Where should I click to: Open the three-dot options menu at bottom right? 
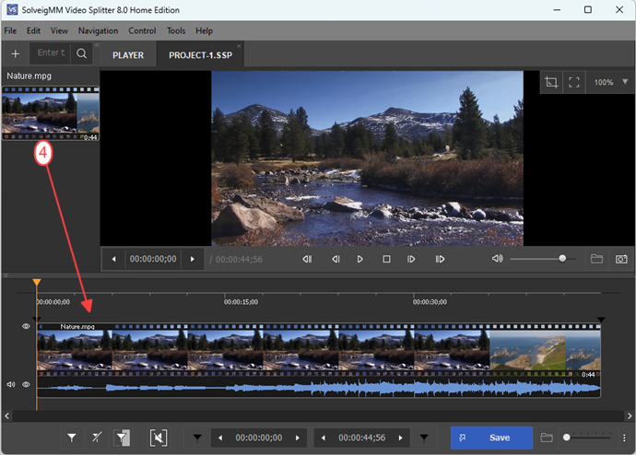(x=624, y=437)
